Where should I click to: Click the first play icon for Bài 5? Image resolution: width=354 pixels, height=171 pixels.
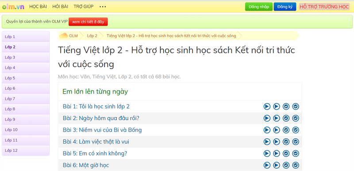267,153
